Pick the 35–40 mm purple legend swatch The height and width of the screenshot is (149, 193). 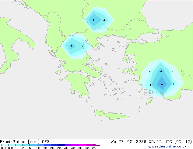coord(75,145)
